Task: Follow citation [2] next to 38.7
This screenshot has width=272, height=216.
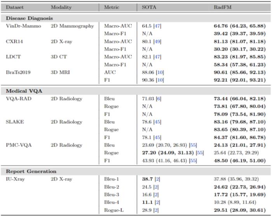Action: pyautogui.click(x=157, y=179)
